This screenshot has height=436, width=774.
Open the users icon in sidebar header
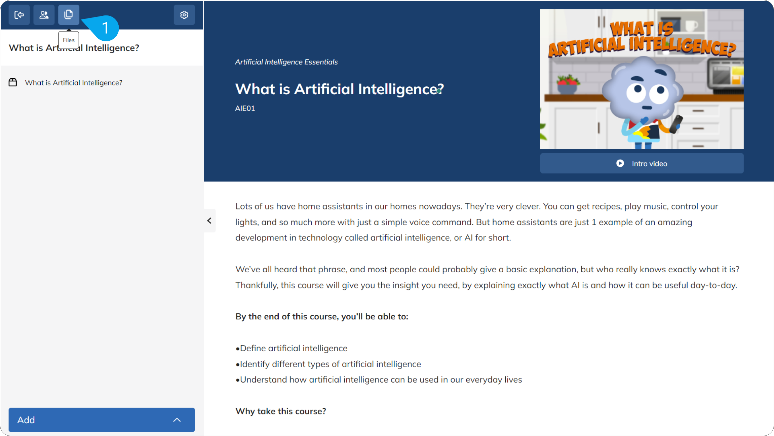(44, 15)
